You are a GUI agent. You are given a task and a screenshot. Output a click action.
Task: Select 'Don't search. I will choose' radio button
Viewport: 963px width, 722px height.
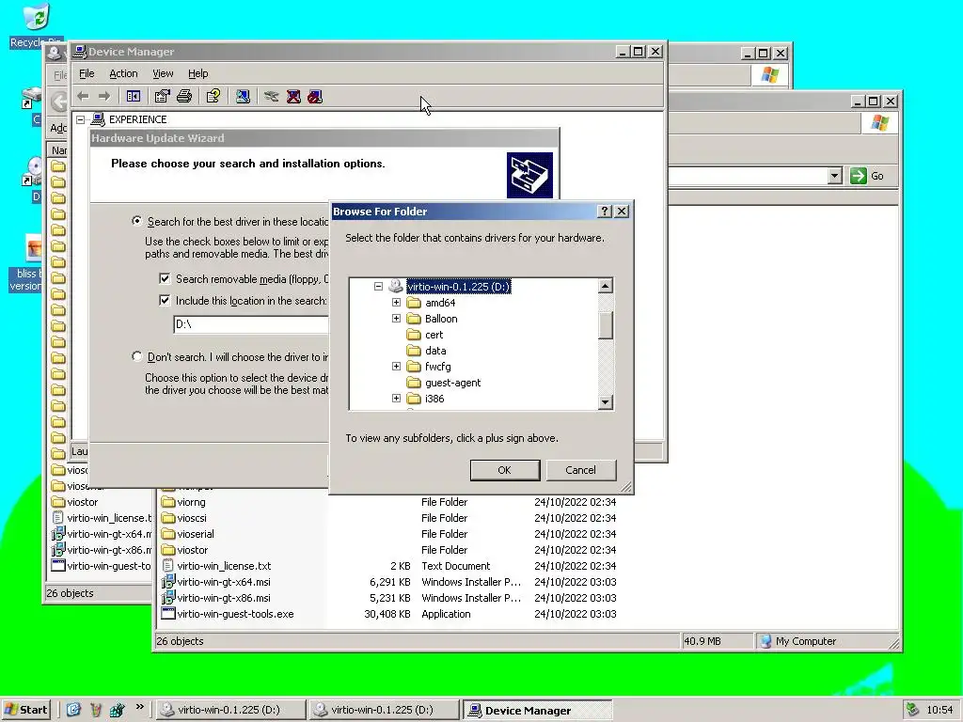pyautogui.click(x=137, y=356)
